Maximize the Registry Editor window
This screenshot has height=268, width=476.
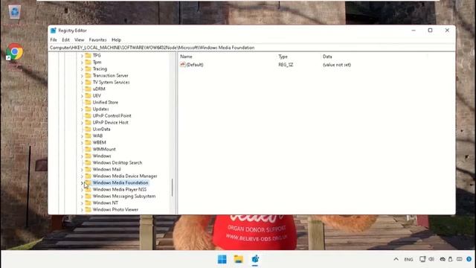pyautogui.click(x=430, y=31)
